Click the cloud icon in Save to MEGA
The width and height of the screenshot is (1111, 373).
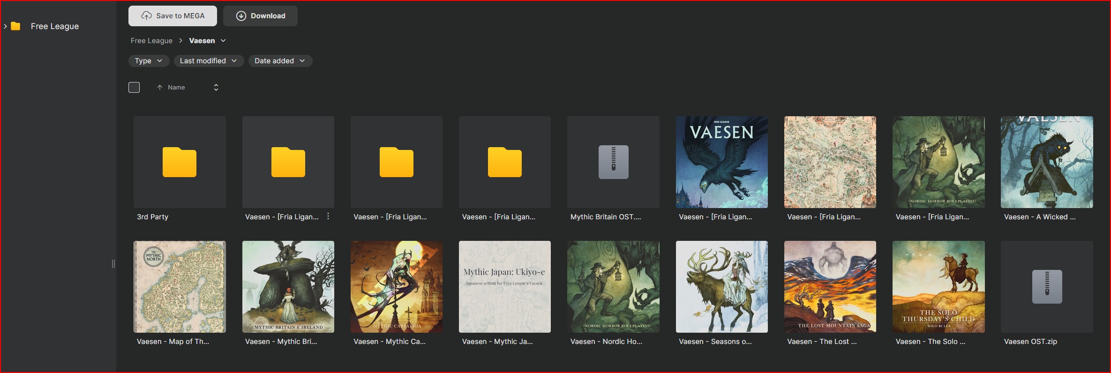[146, 16]
